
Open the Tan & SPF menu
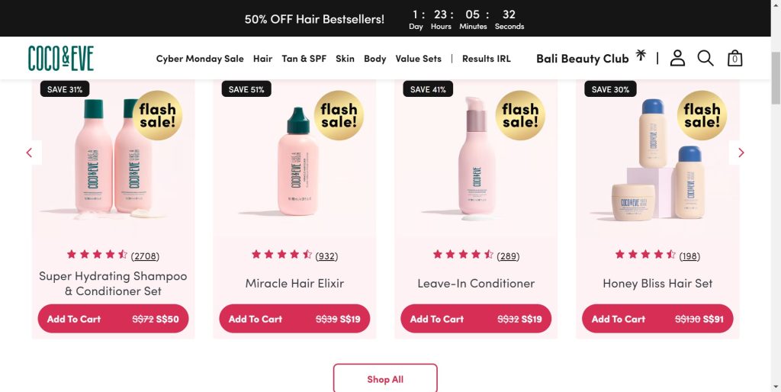[x=304, y=59]
